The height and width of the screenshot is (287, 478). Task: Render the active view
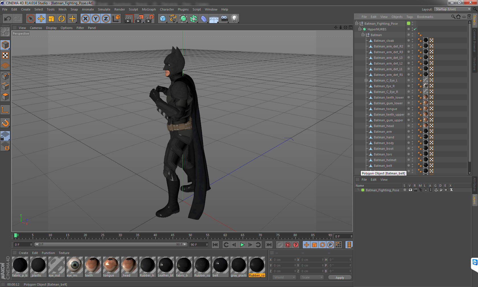click(129, 19)
